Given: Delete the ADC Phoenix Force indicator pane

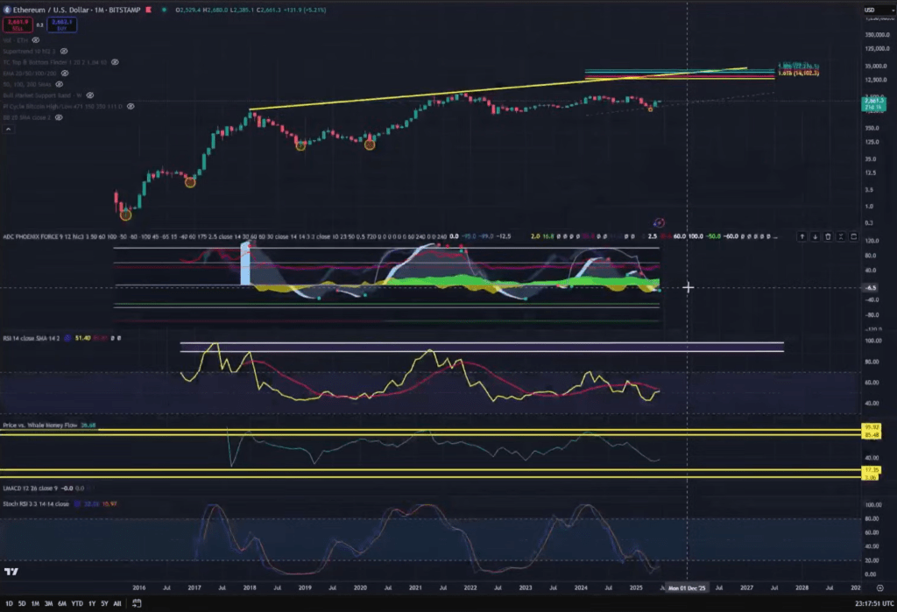Looking at the screenshot, I should (828, 236).
